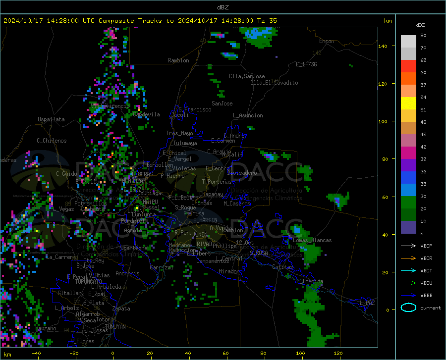Click the blue VBBB arrow legend icon
446x360 pixels.
click(x=408, y=296)
